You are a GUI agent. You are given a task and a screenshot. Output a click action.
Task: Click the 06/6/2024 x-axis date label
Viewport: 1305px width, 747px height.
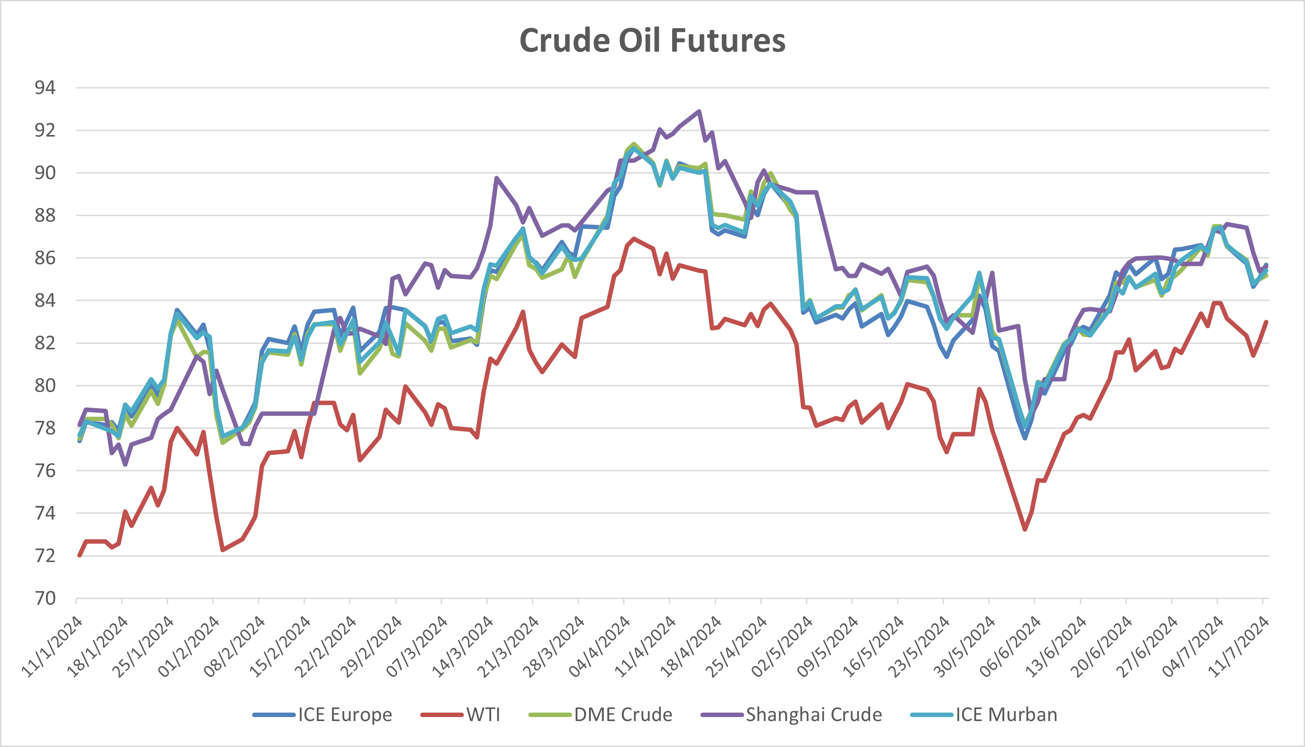[x=1012, y=646]
